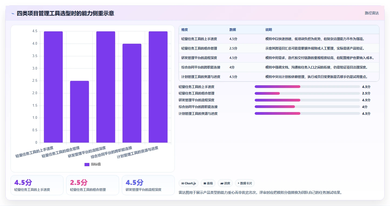Image resolution: width=390 pixels, height=206 pixels.
Task: Click the 2.5分 value beside the progress bars
Action: [366, 93]
